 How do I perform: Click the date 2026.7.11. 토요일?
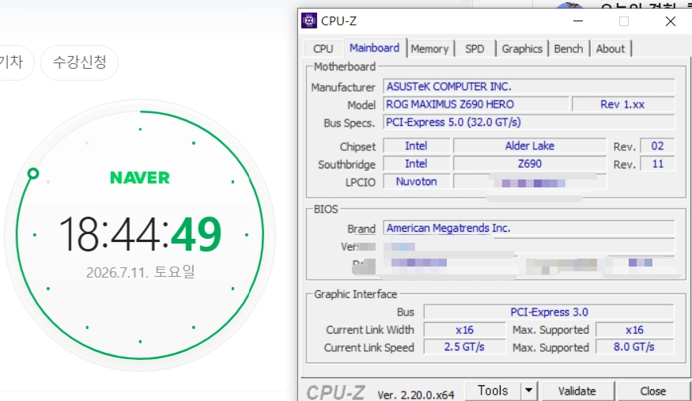point(140,272)
